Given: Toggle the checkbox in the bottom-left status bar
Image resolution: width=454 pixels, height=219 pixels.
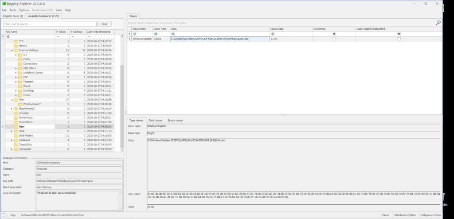Looking at the screenshot, I should click(4, 215).
